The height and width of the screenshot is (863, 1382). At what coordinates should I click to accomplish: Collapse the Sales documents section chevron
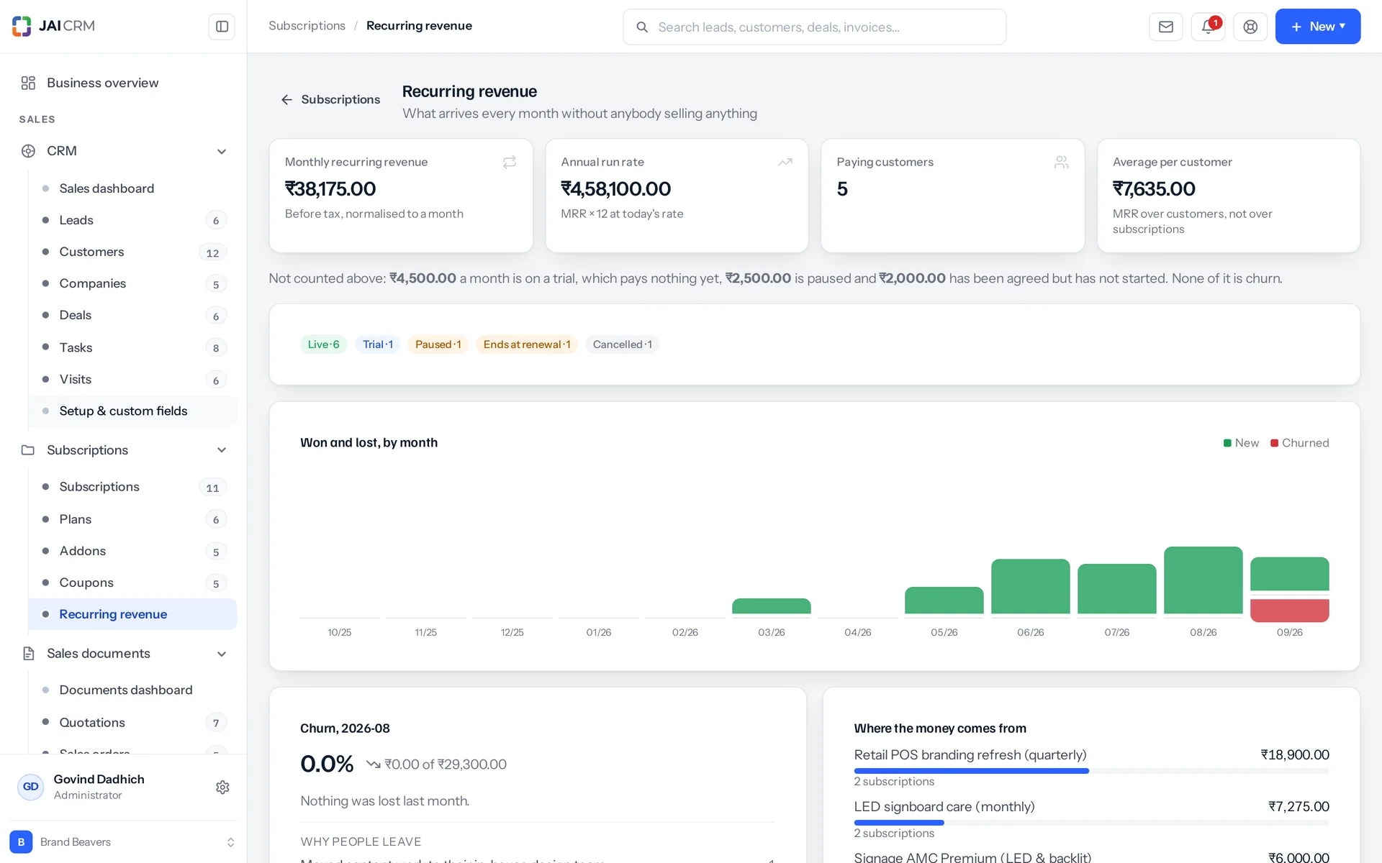[222, 654]
